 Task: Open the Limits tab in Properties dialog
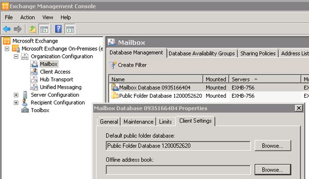click(165, 121)
